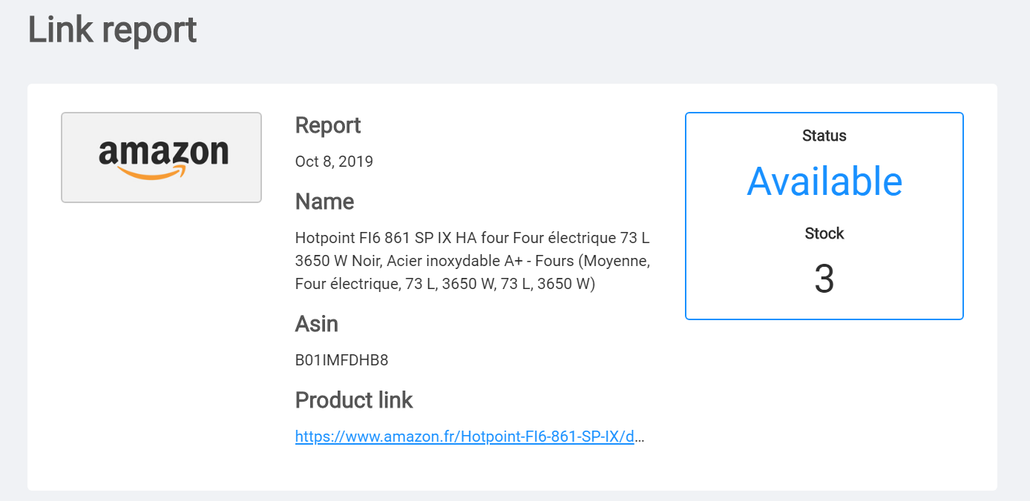Click the stock quantity number 3

tap(824, 279)
